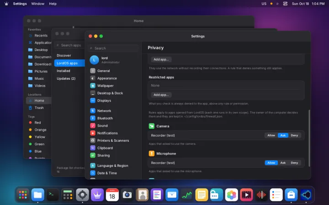Viewport: 329px width, 205px height.
Task: Set Camera Recorder (test) to Deny
Action: tap(294, 135)
